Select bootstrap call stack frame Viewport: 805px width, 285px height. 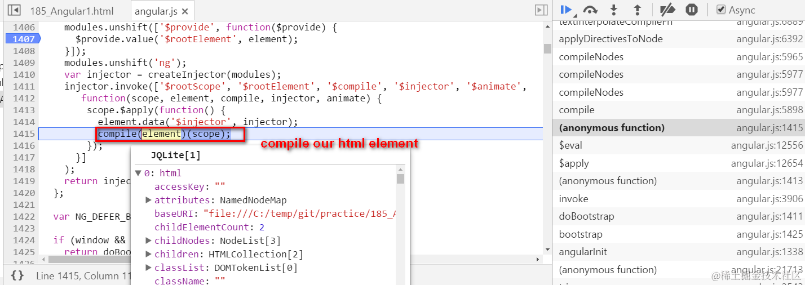pos(679,234)
